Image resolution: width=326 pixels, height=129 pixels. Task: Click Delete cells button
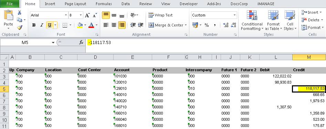[312, 20]
